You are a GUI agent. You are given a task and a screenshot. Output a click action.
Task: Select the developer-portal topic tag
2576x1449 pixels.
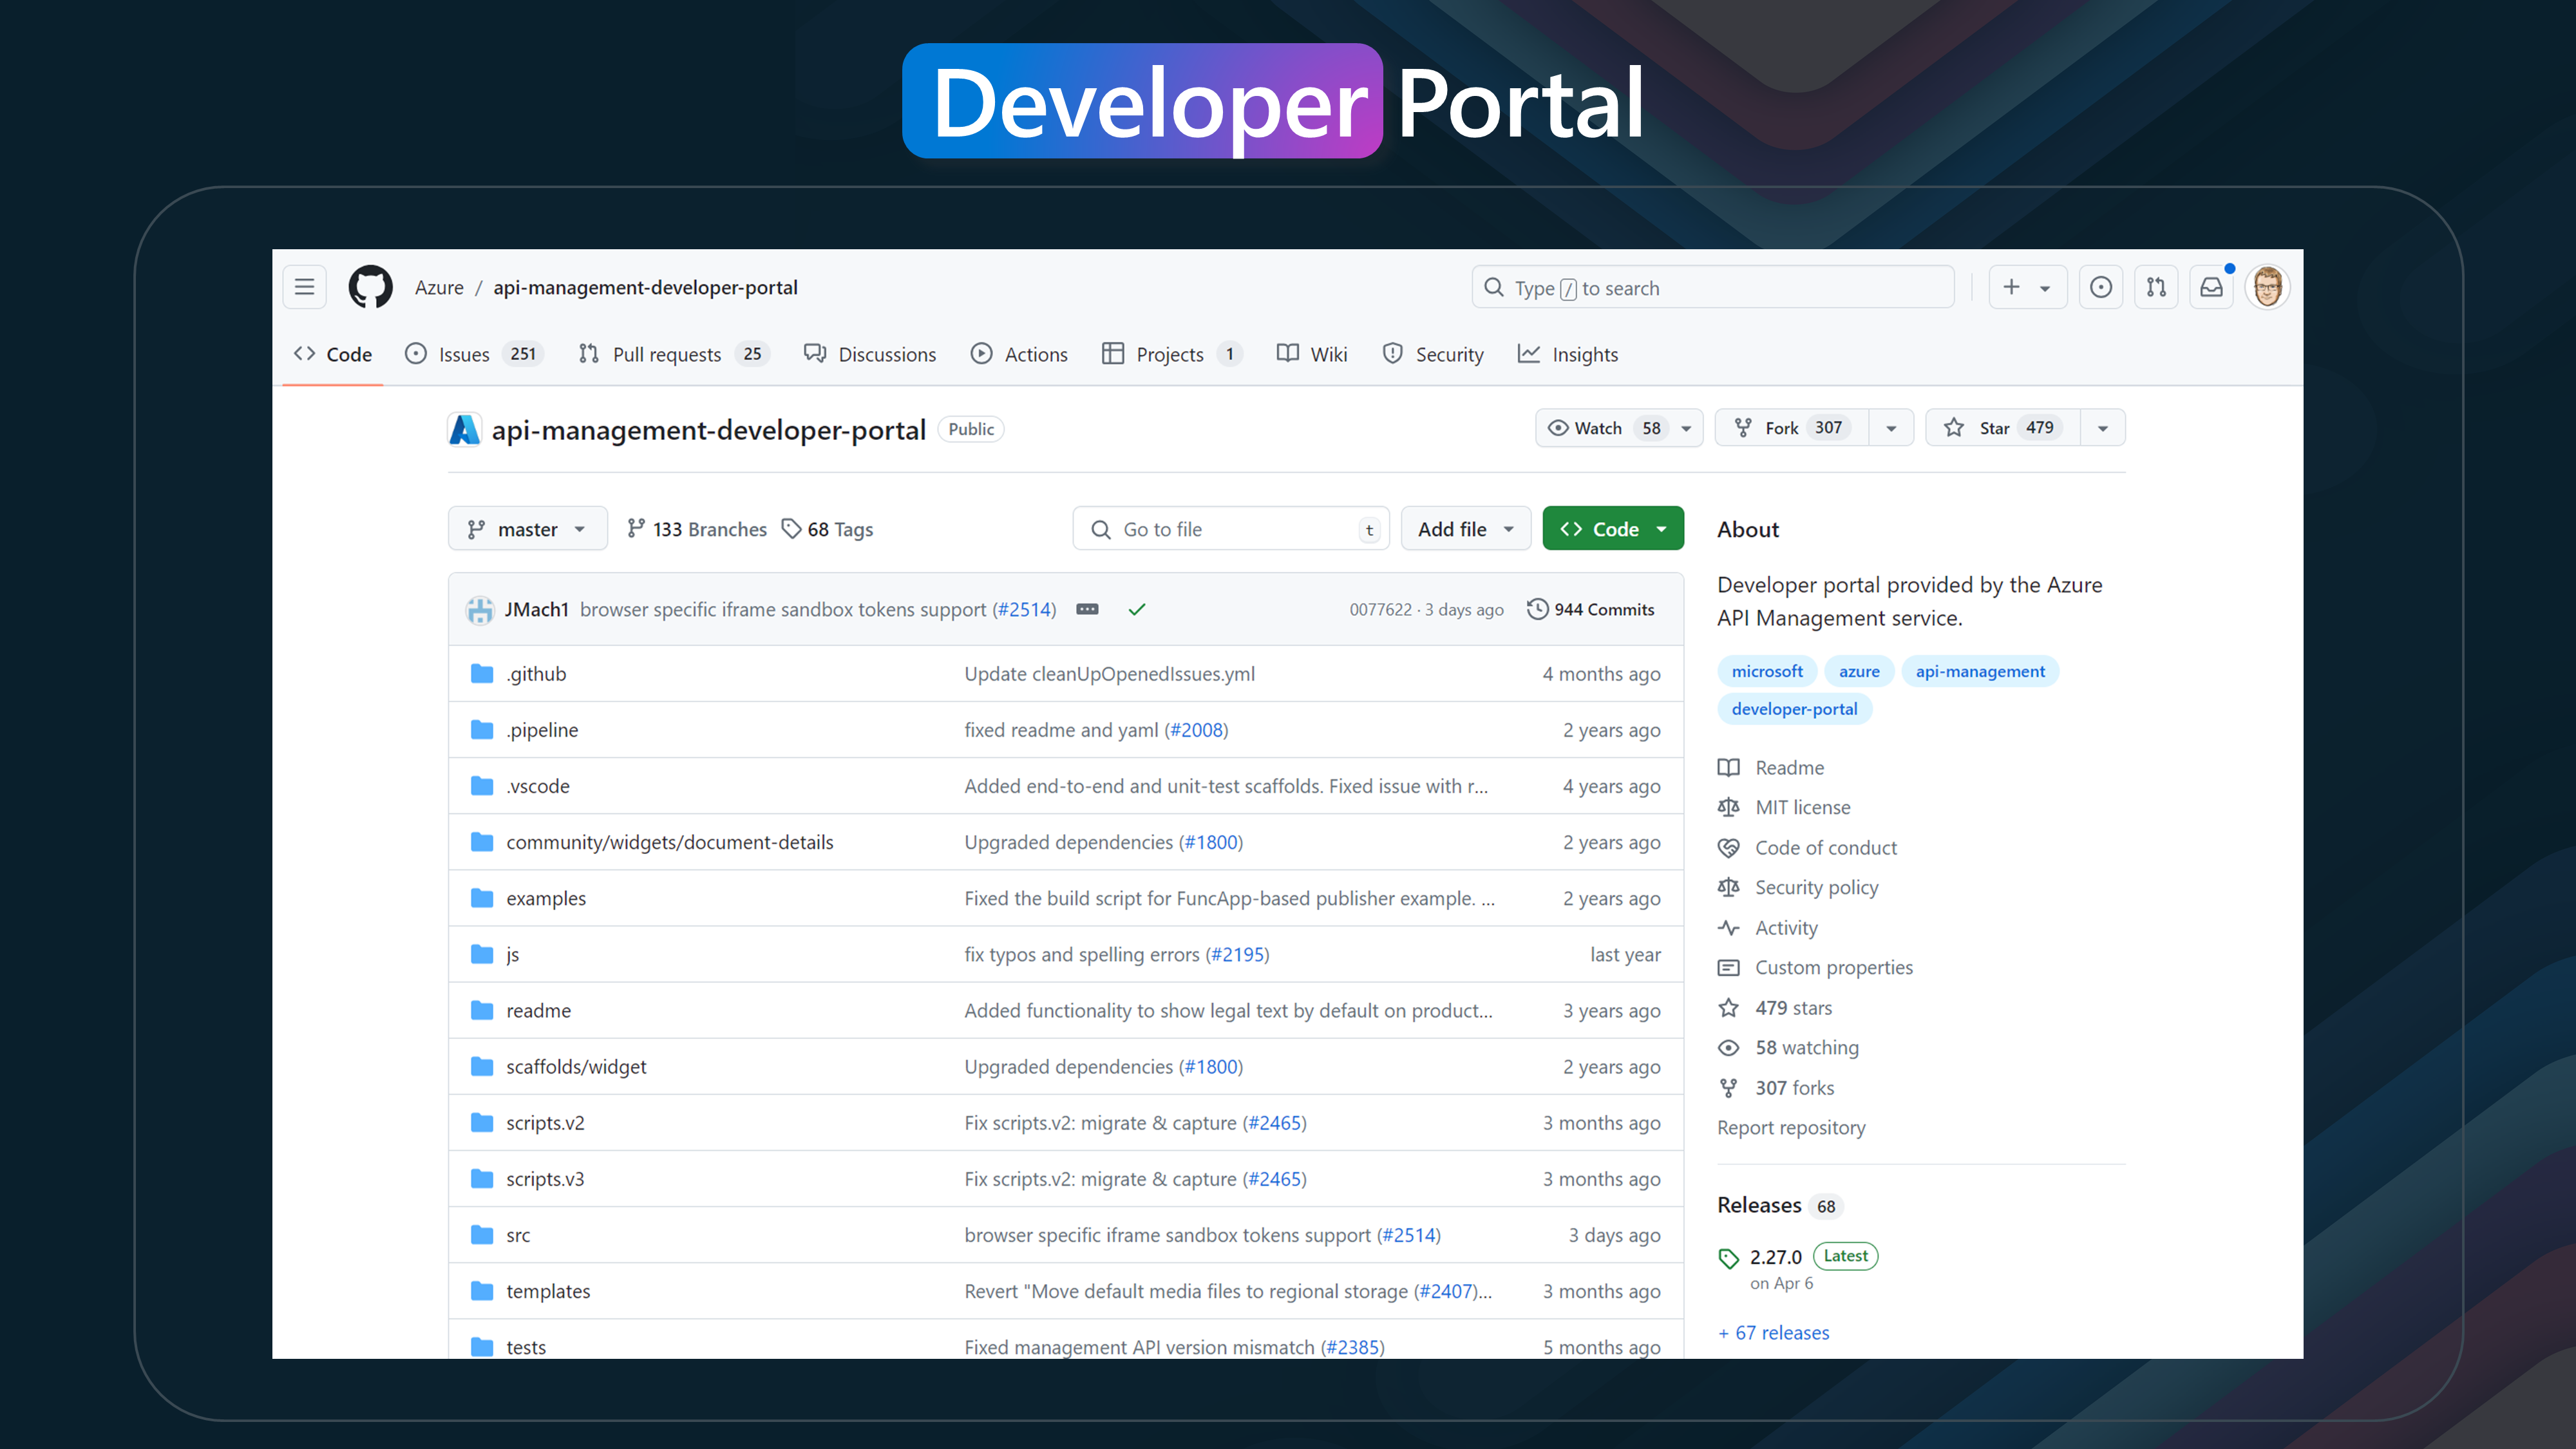[x=1794, y=709]
